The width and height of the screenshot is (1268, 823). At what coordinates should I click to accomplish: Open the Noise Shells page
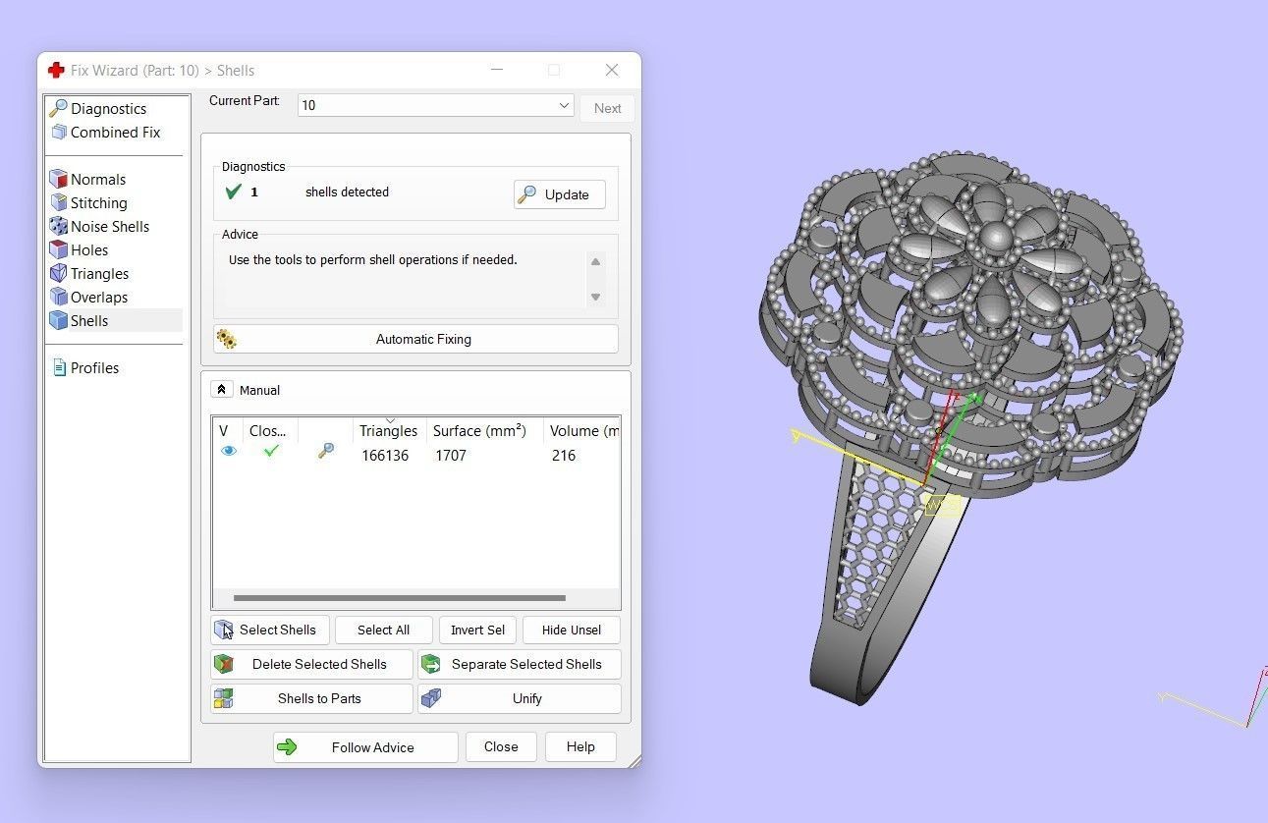click(x=110, y=227)
